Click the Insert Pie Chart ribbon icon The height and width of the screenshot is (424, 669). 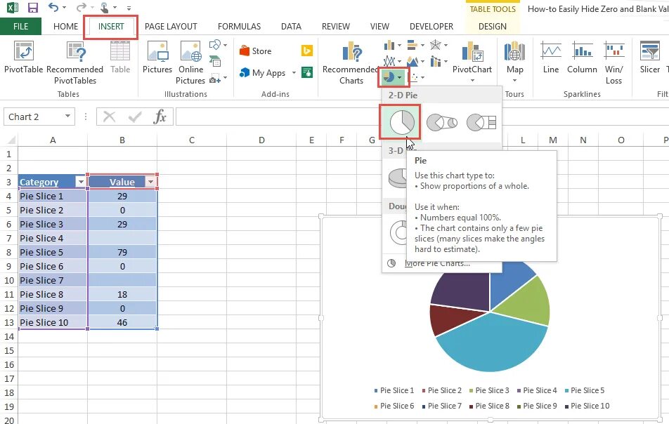(x=389, y=77)
